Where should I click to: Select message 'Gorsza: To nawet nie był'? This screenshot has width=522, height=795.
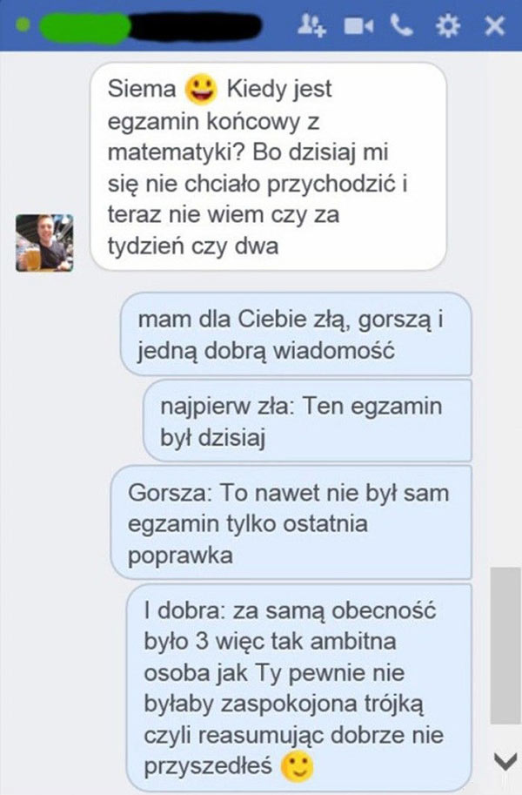(291, 522)
